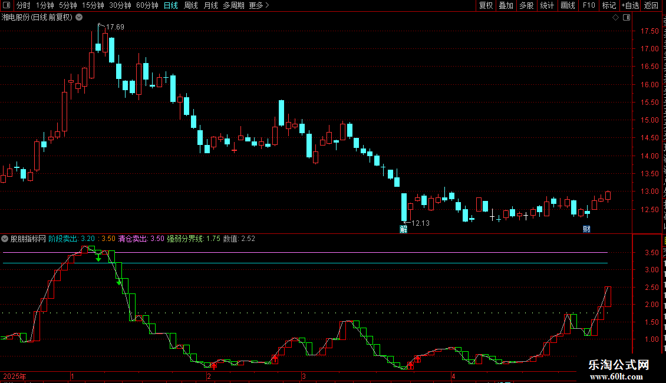Click the 标记 mark button
This screenshot has height=383, width=666.
(x=609, y=5)
